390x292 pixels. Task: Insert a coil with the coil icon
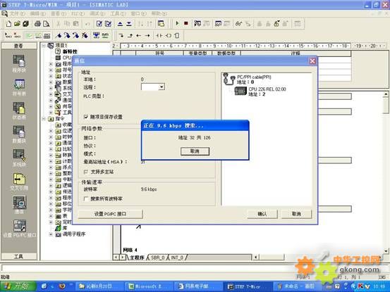point(169,36)
